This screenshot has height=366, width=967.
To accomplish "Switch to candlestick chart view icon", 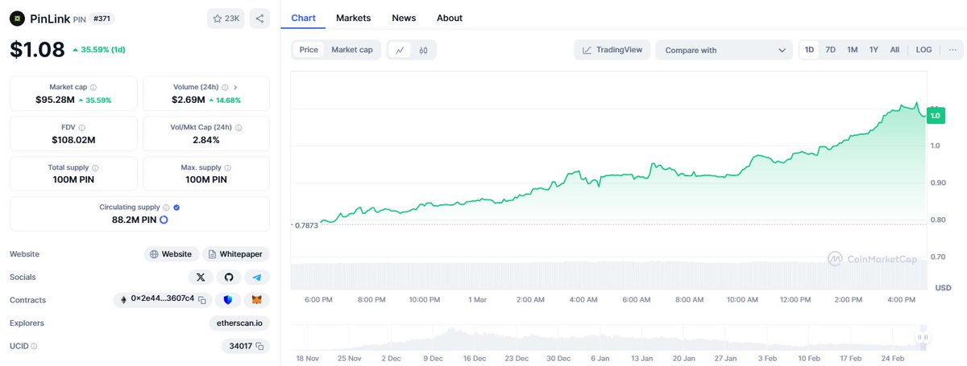I will point(423,50).
